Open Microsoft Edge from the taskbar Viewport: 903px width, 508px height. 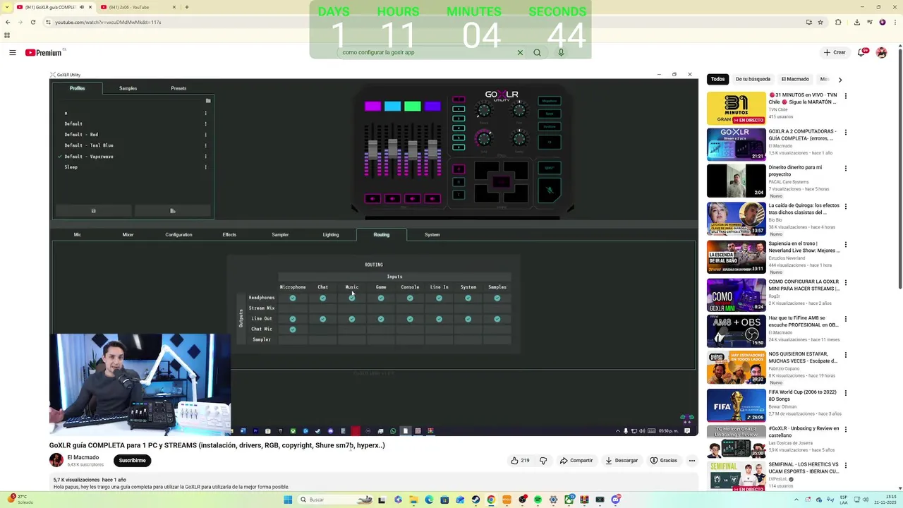429,500
